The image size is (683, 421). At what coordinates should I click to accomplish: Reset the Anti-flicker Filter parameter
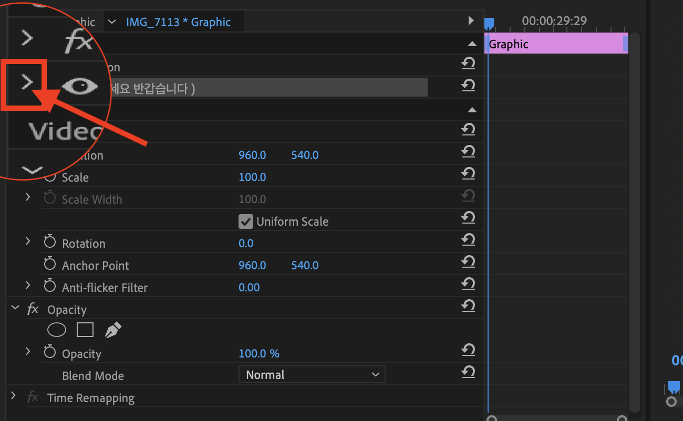pyautogui.click(x=468, y=284)
